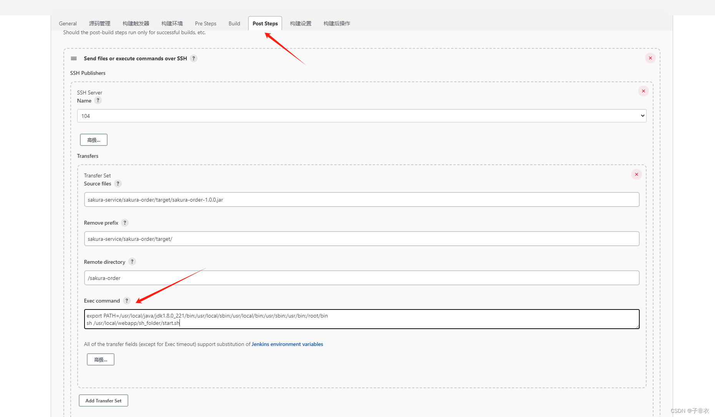Select the SSH Publishers label text
715x417 pixels.
pyautogui.click(x=88, y=73)
